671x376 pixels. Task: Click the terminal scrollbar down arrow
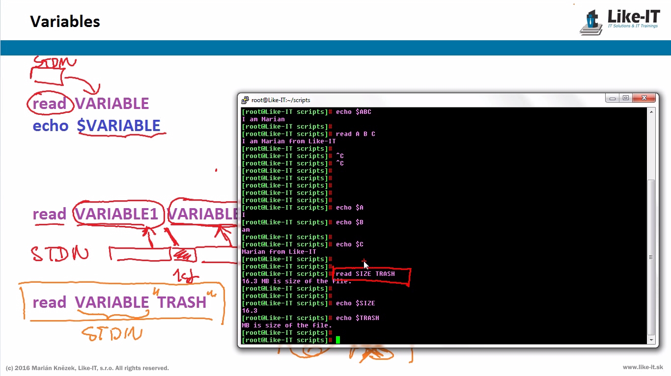pyautogui.click(x=651, y=340)
